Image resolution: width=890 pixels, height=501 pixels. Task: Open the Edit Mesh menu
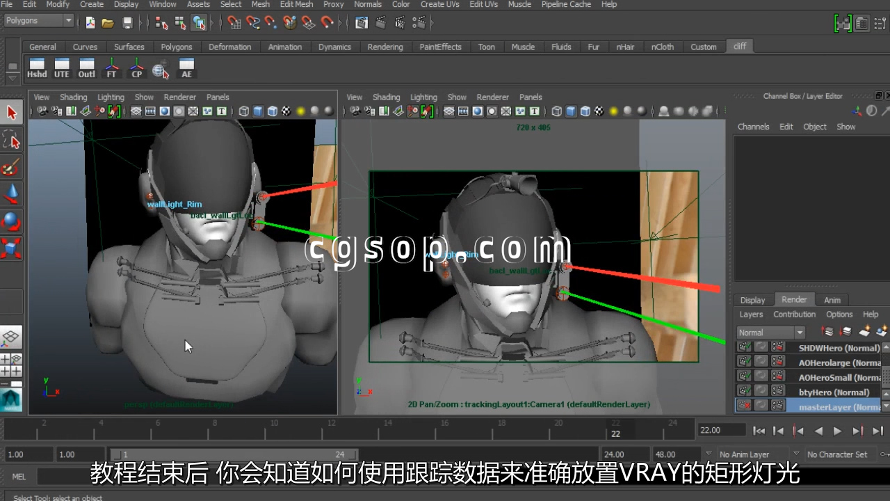296,4
